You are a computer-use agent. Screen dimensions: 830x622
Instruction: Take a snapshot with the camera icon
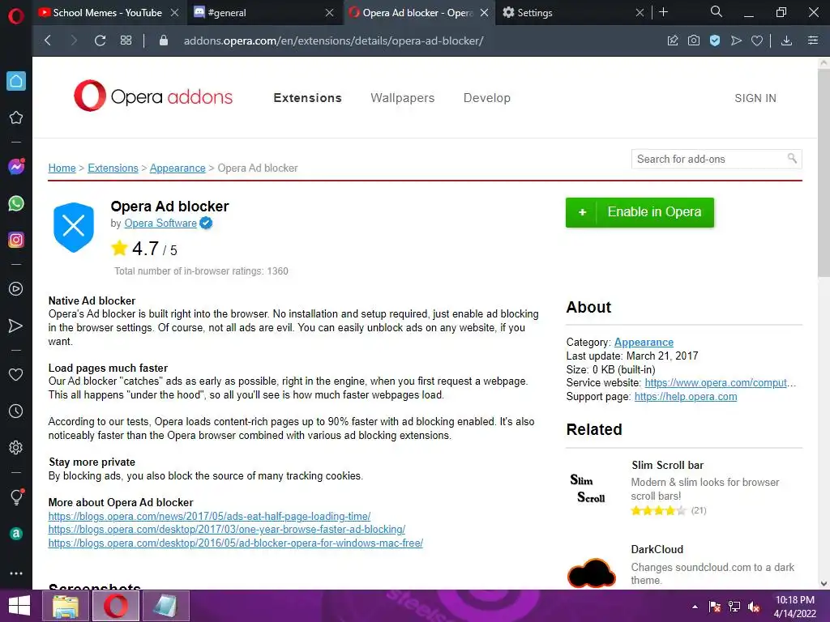coord(694,40)
